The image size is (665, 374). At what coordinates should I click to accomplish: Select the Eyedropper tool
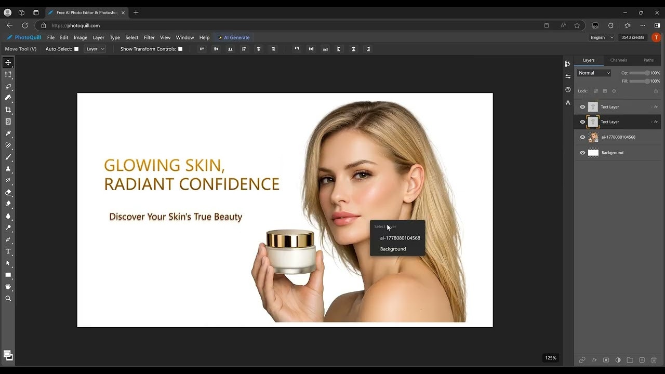pos(8,133)
